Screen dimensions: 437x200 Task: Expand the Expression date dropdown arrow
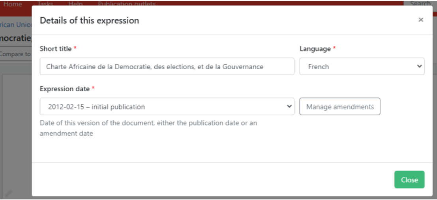click(289, 106)
